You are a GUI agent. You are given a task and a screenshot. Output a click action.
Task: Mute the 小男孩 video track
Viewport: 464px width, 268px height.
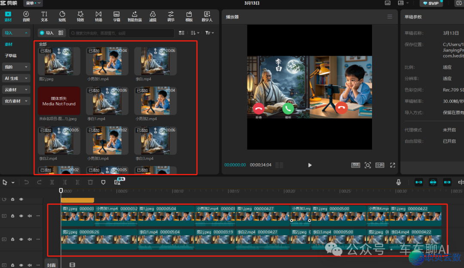tap(30, 216)
